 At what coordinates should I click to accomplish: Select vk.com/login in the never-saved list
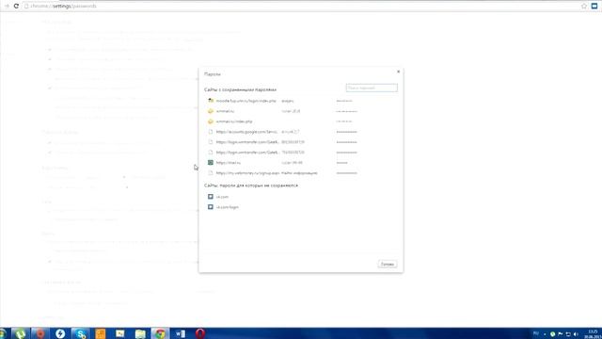tap(301, 207)
